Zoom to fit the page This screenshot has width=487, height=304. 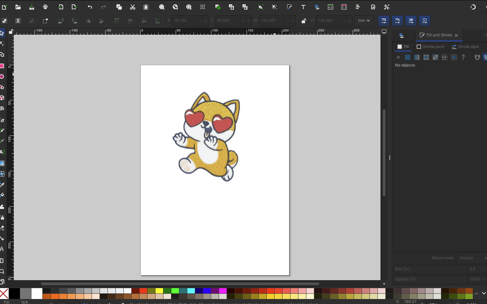coord(189,7)
